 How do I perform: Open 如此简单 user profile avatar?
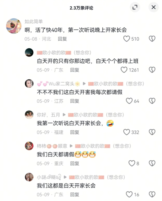click(x=14, y=26)
